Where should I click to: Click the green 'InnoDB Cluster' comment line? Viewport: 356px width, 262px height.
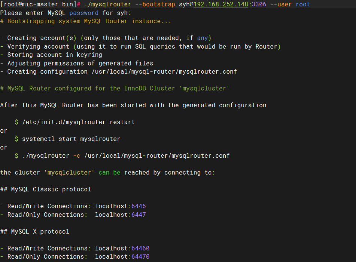115,88
